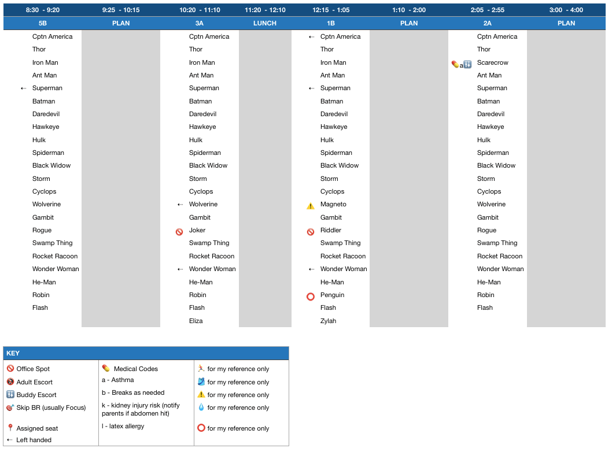Click the red circle icon in the key
Screen dimensions: 612x452
point(201,428)
